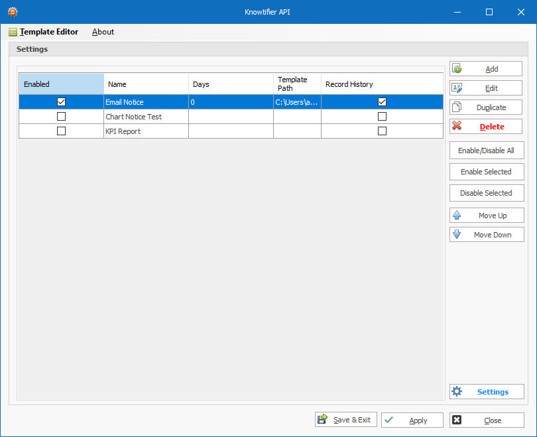Uncheck Enabled for Email Notice
537x437 pixels.
(61, 101)
